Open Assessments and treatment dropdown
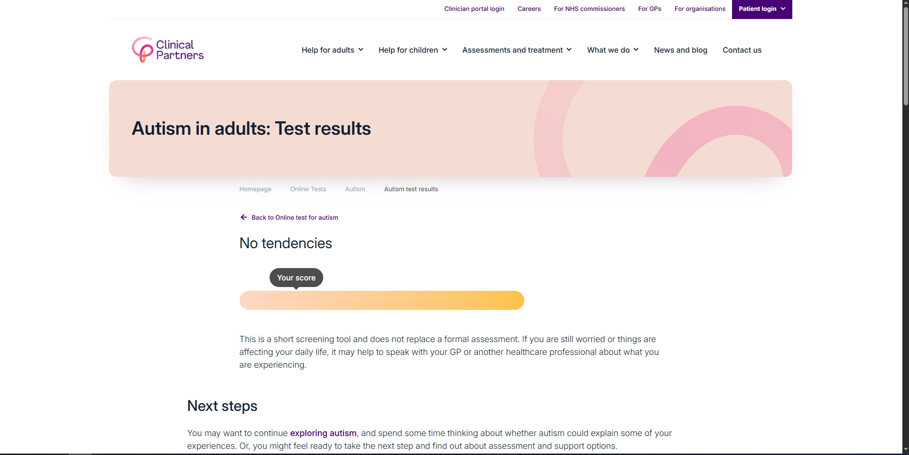Image resolution: width=909 pixels, height=455 pixels. (517, 50)
